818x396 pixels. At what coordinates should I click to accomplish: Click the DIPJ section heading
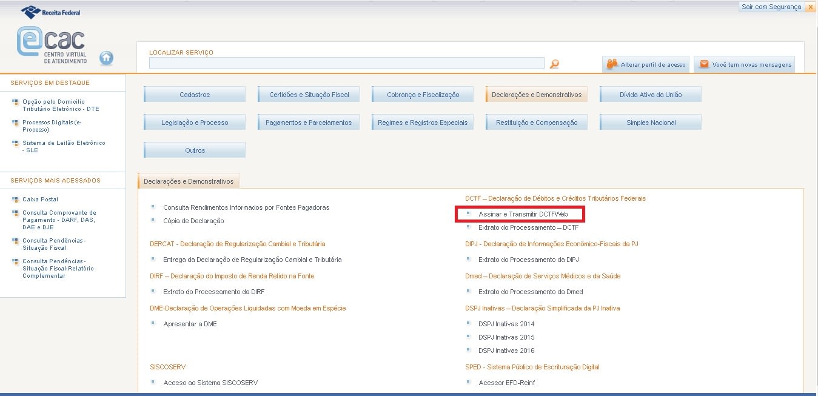pos(552,244)
